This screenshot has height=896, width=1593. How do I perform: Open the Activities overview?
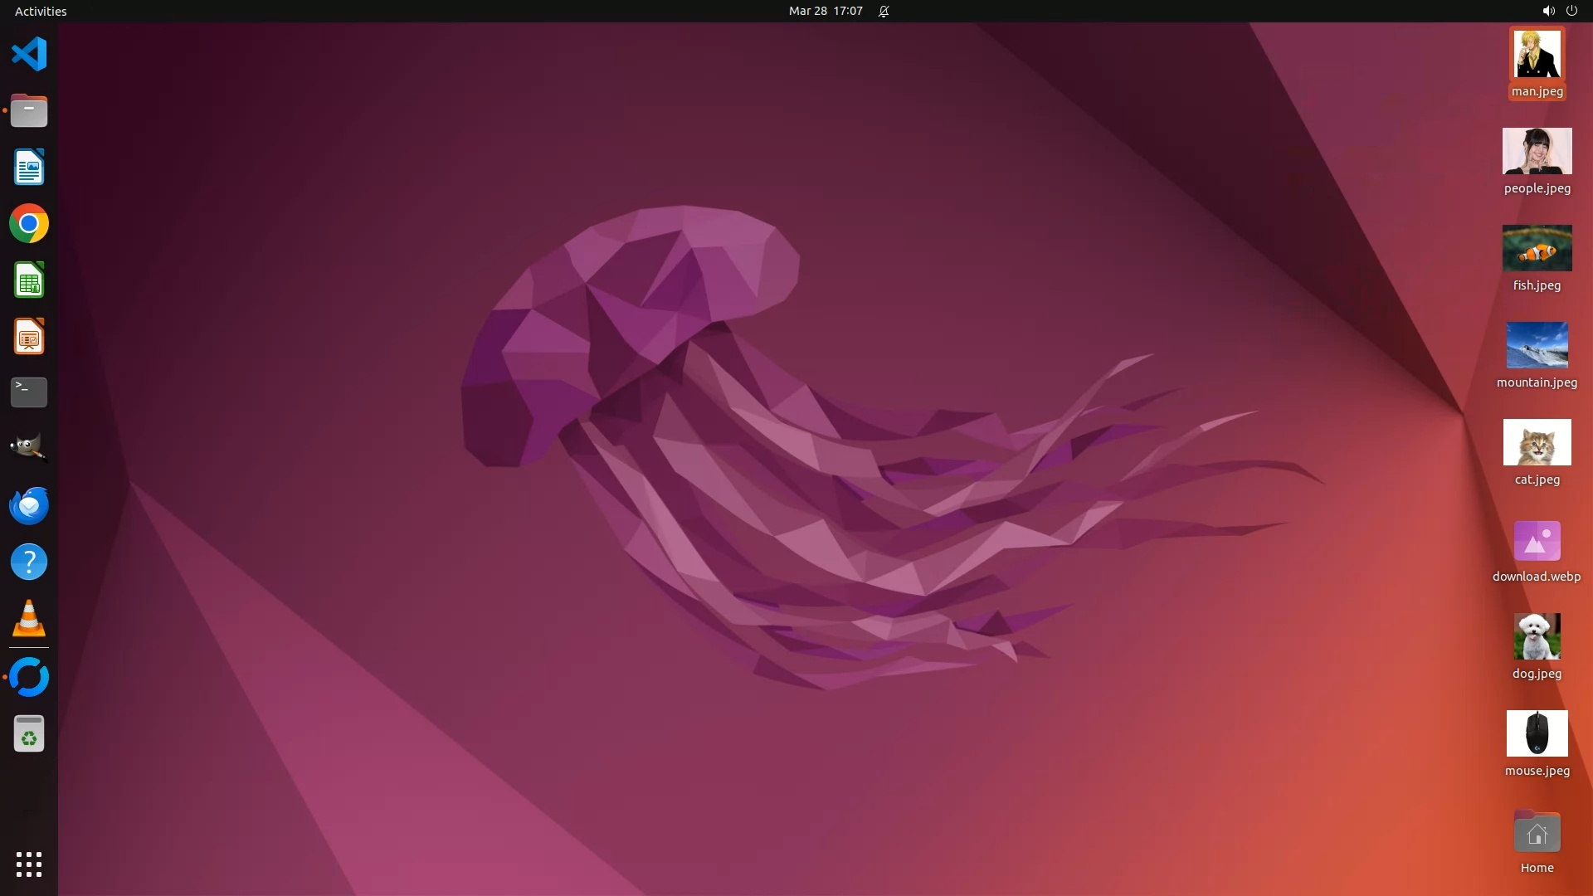tap(41, 11)
